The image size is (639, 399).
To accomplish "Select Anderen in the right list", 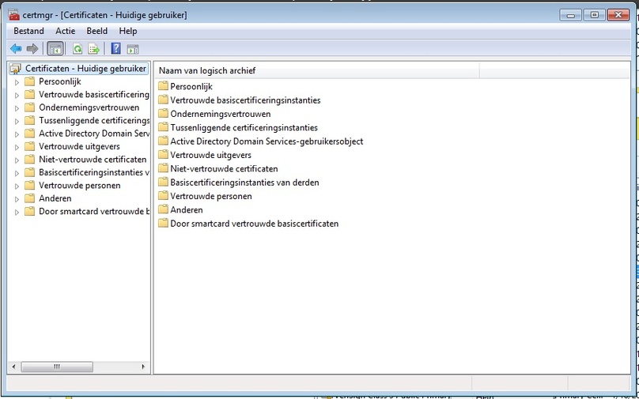I will pos(187,209).
